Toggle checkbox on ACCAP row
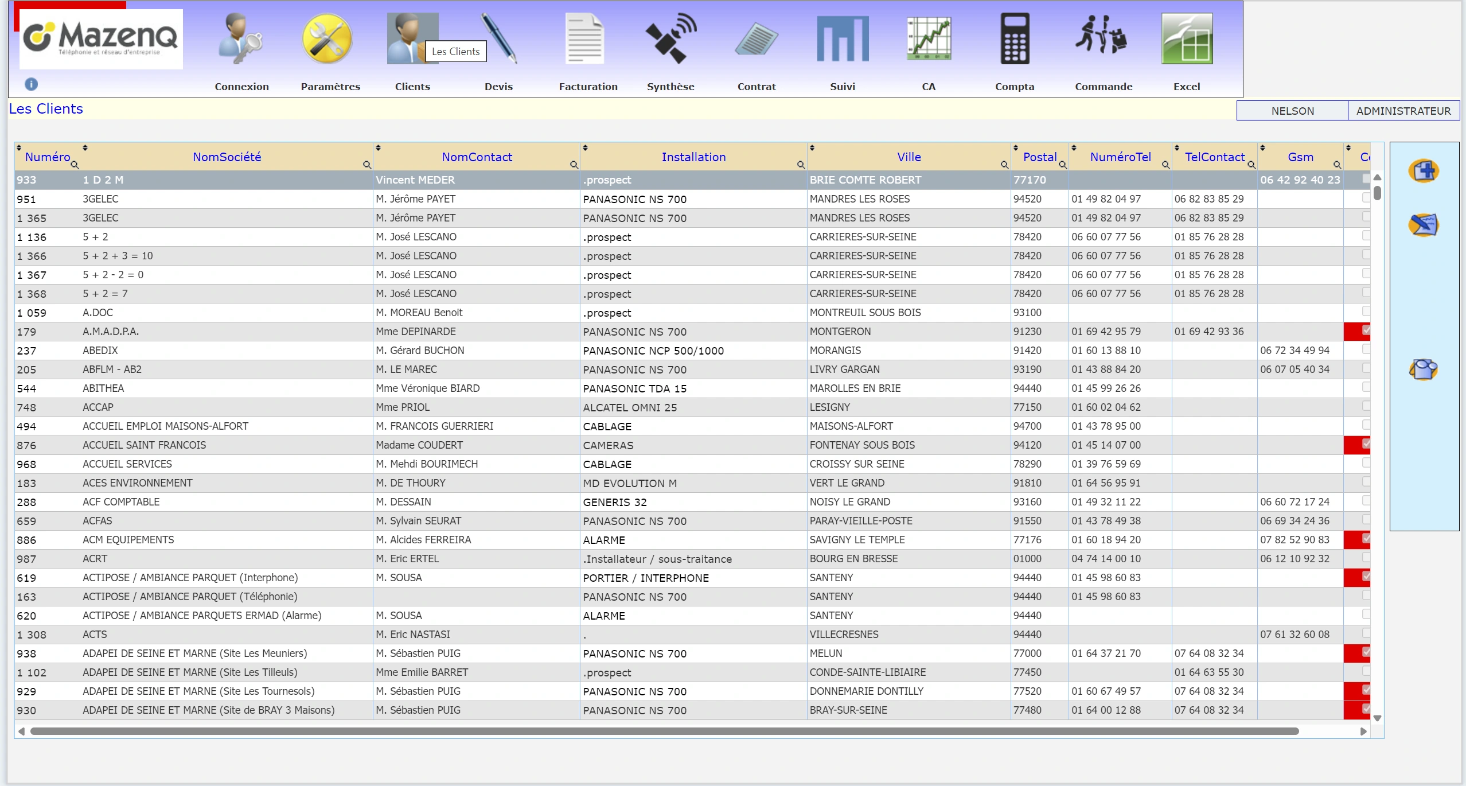The image size is (1466, 786). point(1366,406)
